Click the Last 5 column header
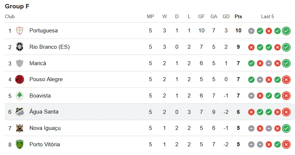295x155 pixels. point(267,16)
